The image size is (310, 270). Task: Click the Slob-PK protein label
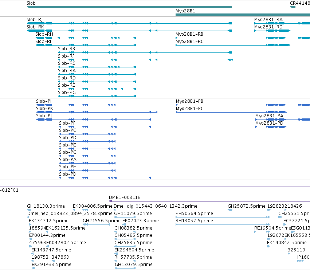tap(45, 109)
